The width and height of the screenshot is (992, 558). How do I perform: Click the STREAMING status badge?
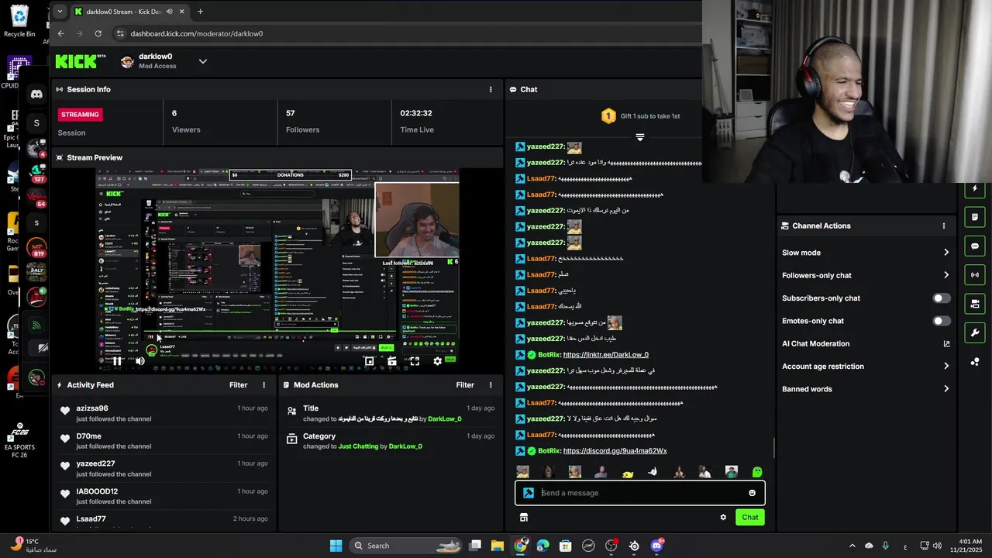click(80, 114)
